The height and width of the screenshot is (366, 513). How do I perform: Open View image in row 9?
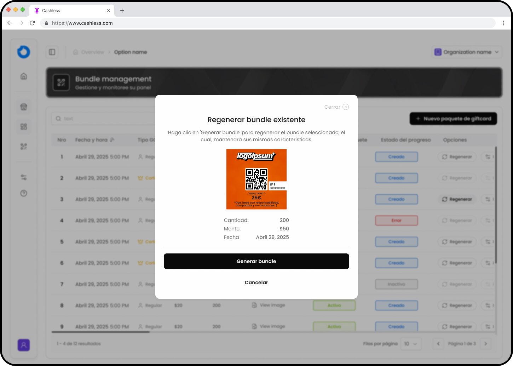click(269, 326)
